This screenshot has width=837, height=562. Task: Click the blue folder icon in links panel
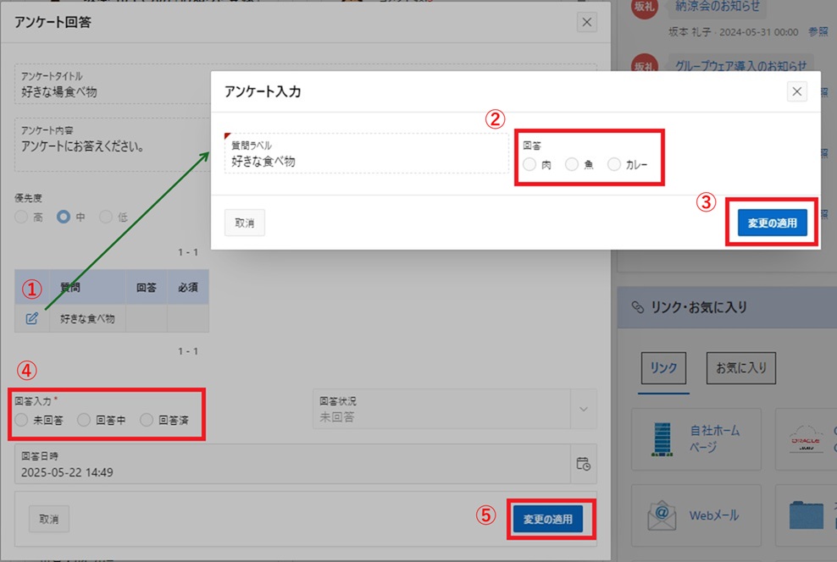point(806,515)
